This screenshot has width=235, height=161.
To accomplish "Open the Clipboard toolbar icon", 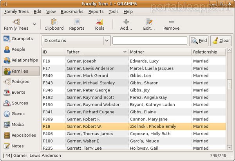I will tap(54, 22).
